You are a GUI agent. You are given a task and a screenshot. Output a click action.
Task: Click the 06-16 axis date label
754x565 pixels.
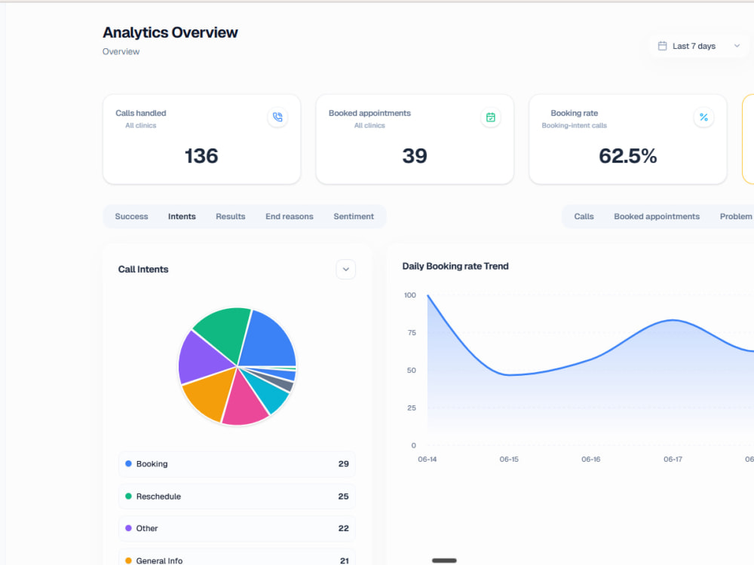coord(590,460)
